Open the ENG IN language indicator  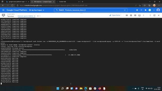tap(143, 88)
